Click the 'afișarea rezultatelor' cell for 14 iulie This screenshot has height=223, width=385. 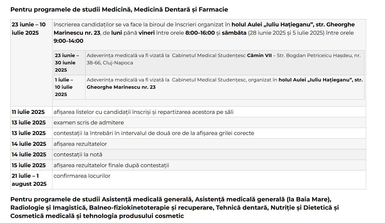80,144
